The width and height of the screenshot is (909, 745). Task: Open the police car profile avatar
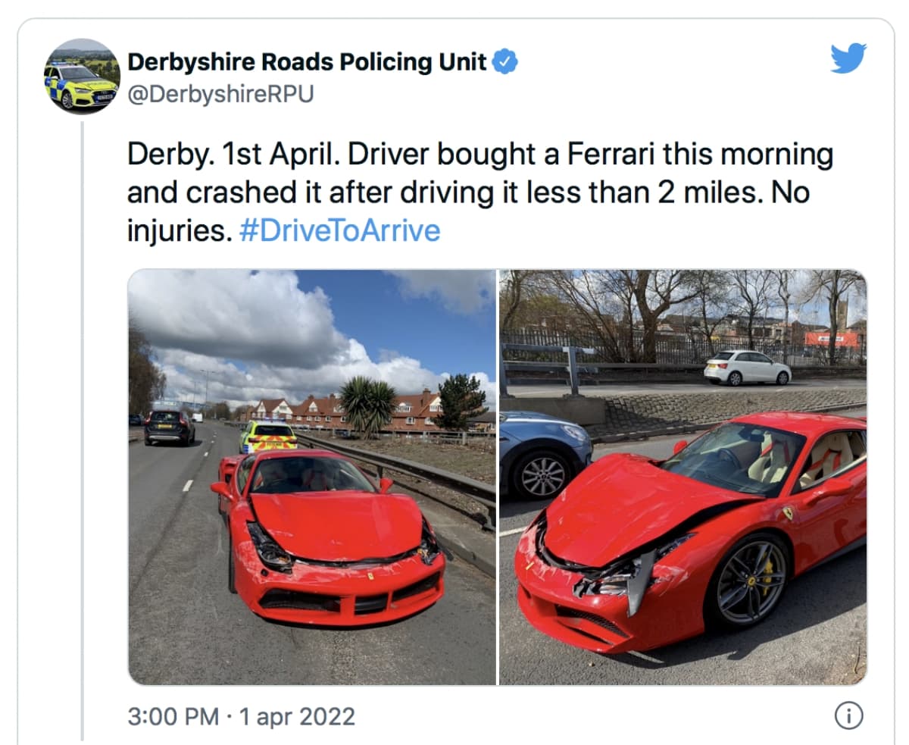[x=82, y=77]
